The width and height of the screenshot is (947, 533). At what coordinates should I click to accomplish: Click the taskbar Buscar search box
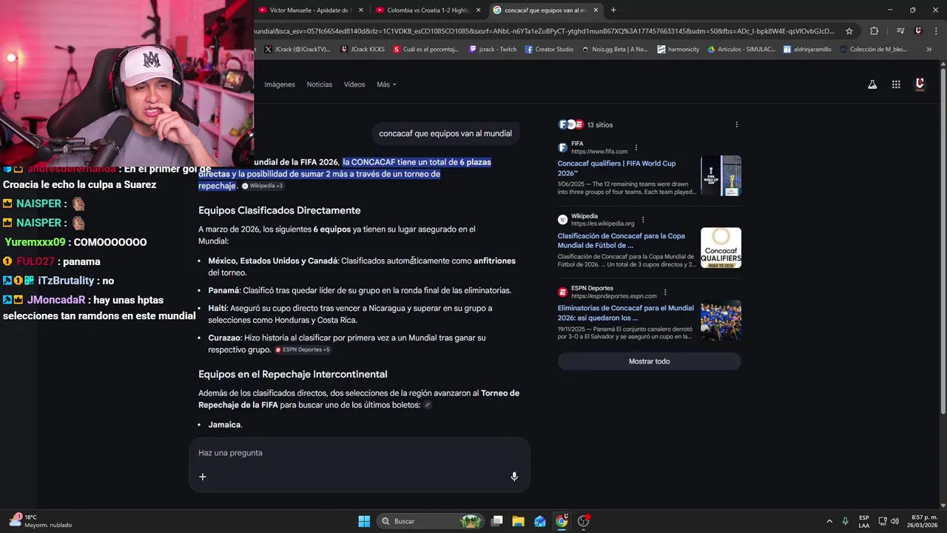tap(431, 521)
